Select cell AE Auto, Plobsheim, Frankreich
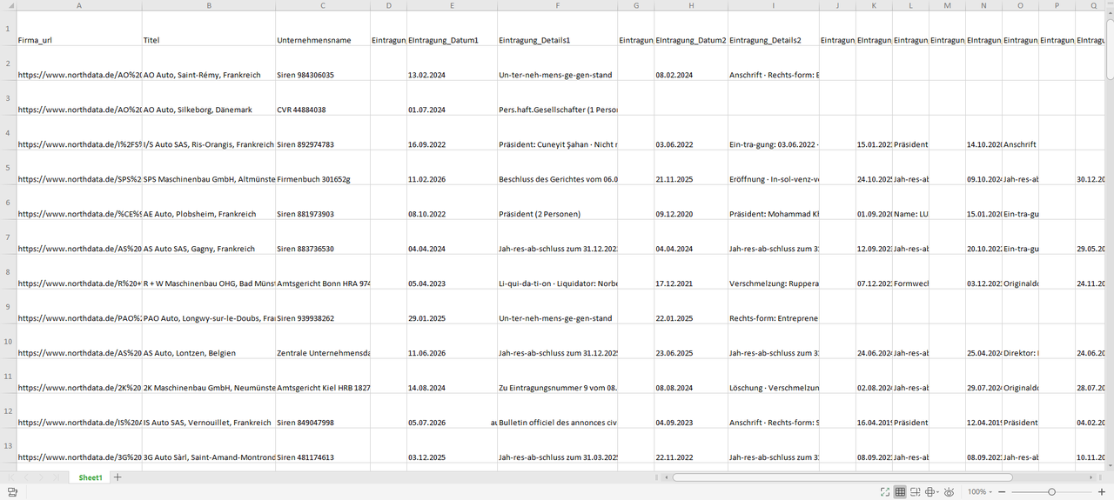Viewport: 1114px width, 500px height. 209,203
